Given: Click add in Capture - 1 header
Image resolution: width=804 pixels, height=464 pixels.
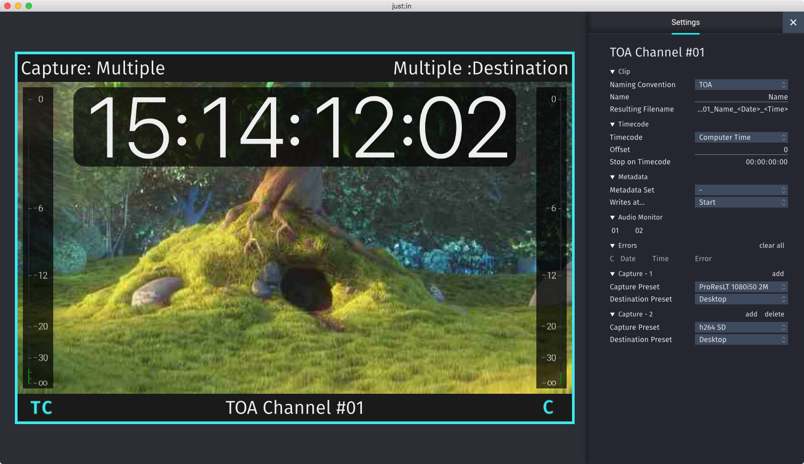Looking at the screenshot, I should click(x=778, y=274).
